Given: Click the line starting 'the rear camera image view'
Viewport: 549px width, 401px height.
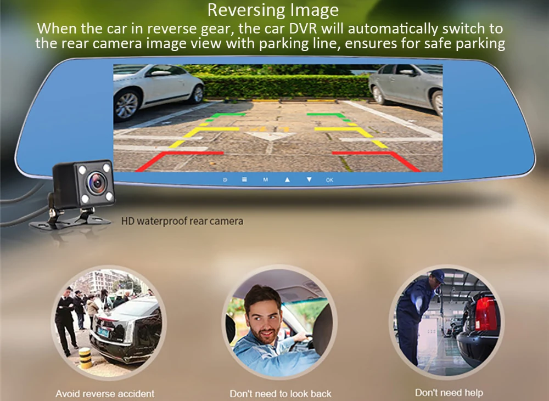Looking at the screenshot, I should 270,43.
